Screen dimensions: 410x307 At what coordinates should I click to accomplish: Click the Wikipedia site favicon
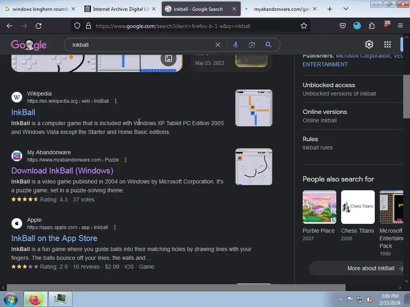pyautogui.click(x=17, y=97)
